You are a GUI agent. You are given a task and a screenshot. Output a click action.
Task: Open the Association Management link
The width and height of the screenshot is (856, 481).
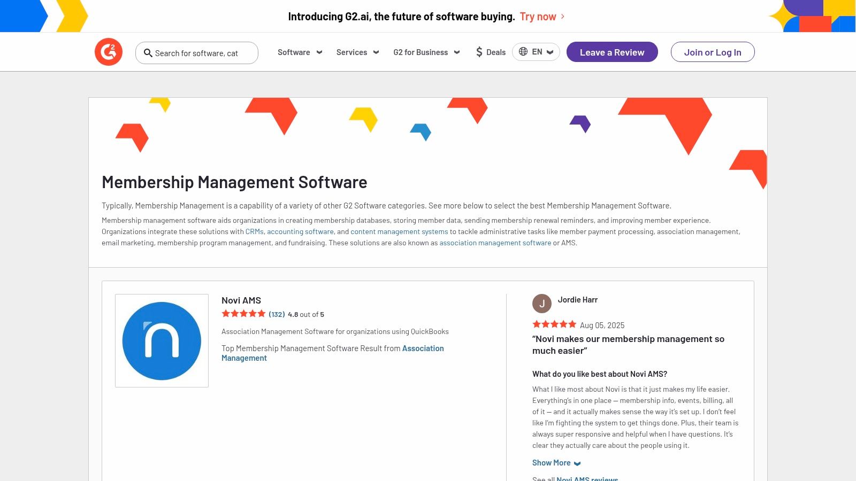point(423,348)
